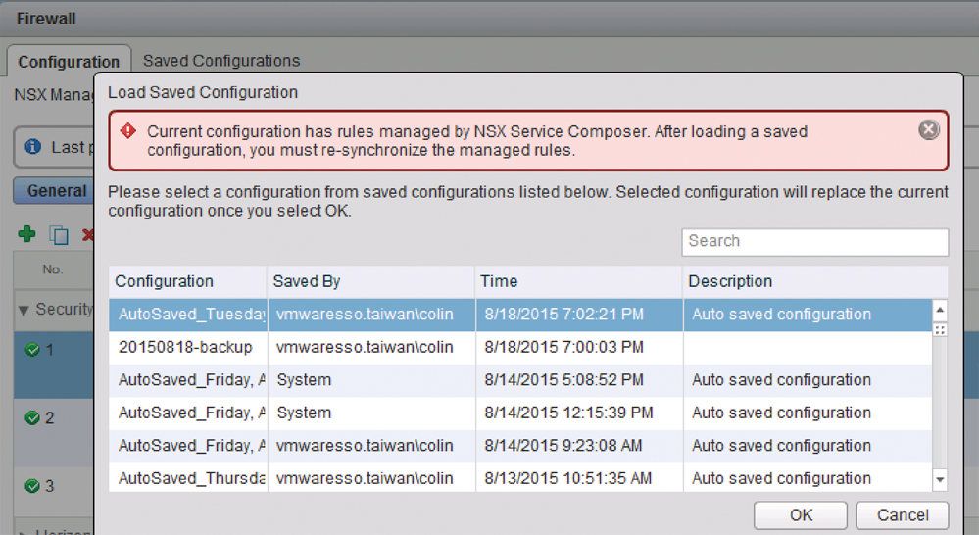Dismiss the NSX Service Composer warning banner
The image size is (979, 535).
(x=928, y=130)
